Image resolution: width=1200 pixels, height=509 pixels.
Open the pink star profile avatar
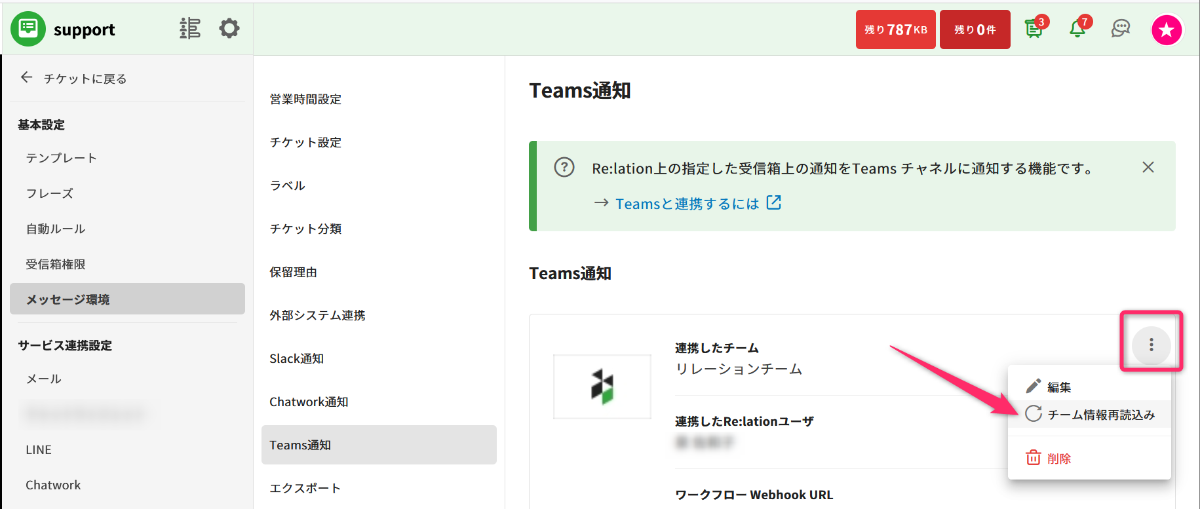pos(1167,29)
